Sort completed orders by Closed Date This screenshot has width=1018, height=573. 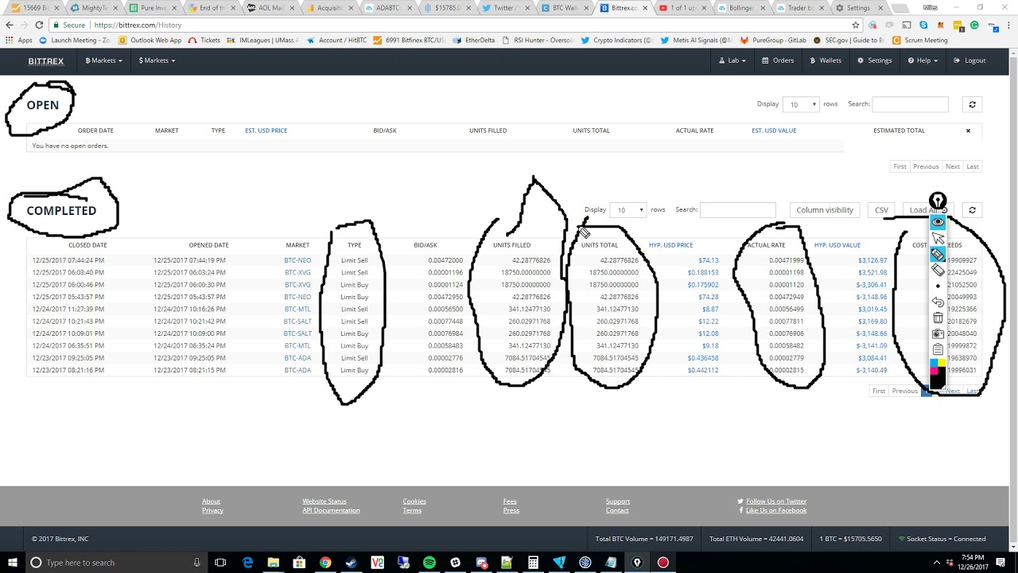point(87,245)
